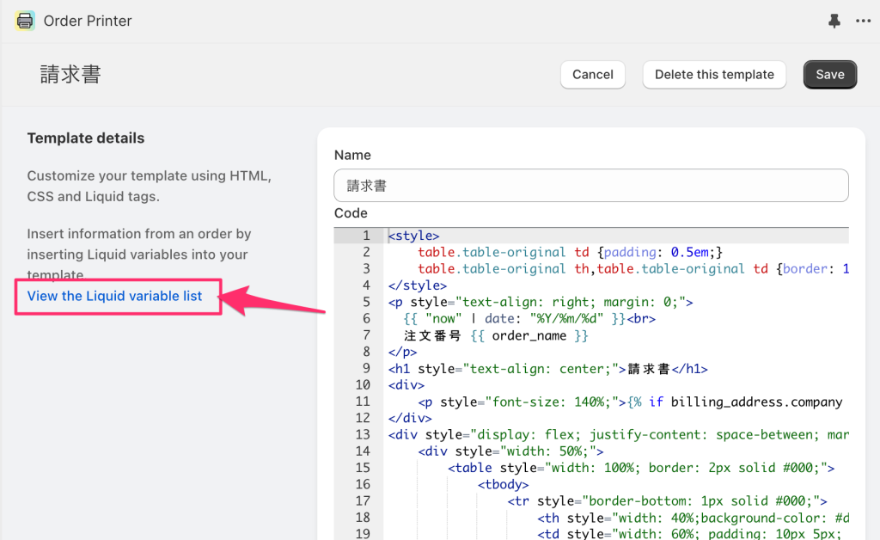The height and width of the screenshot is (540, 880).
Task: Click table tag on line 15
Action: (641, 468)
